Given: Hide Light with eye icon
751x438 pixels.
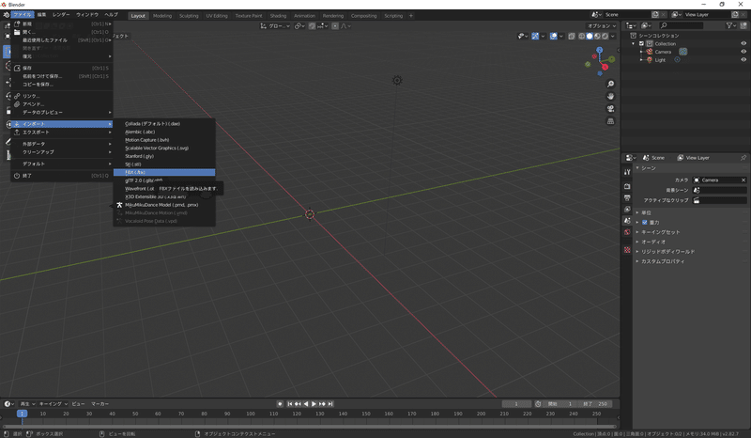Looking at the screenshot, I should click(743, 60).
